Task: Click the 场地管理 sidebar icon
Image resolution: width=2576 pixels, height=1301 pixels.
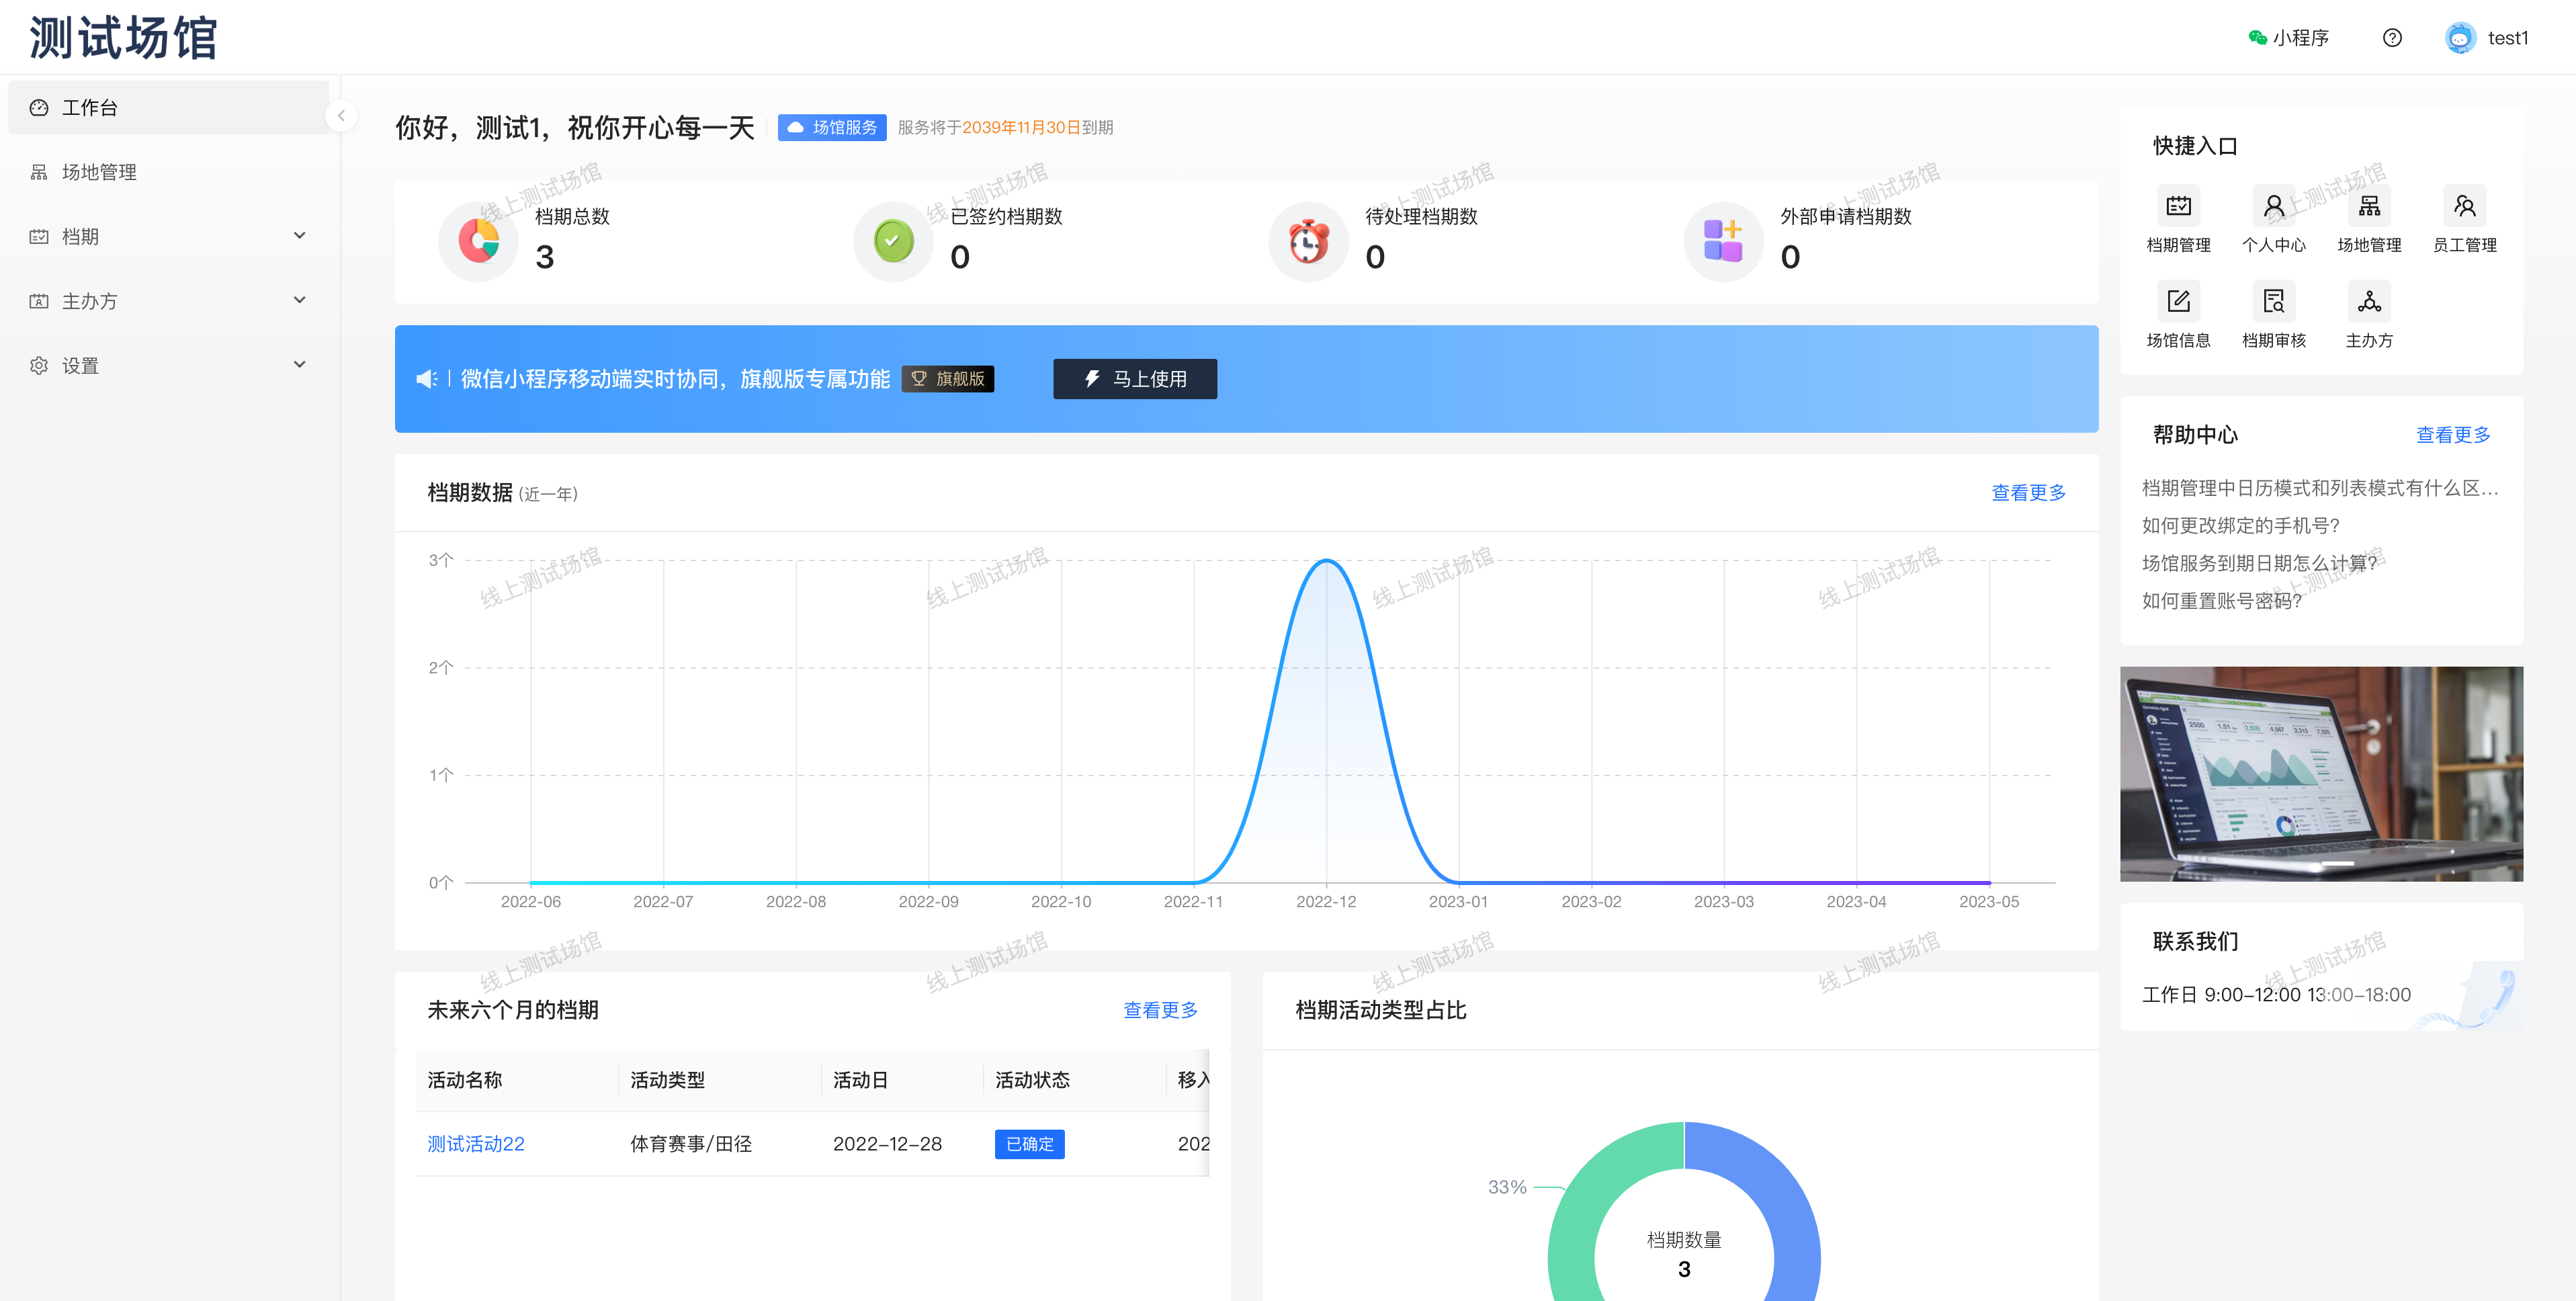Action: [39, 172]
